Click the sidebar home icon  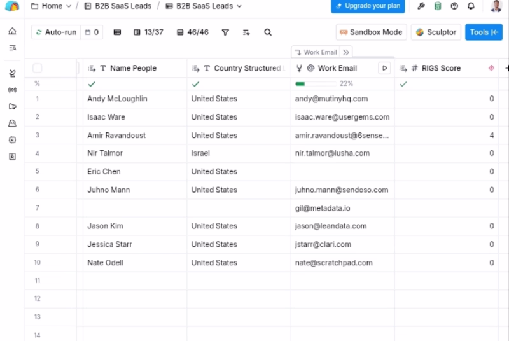click(x=12, y=31)
